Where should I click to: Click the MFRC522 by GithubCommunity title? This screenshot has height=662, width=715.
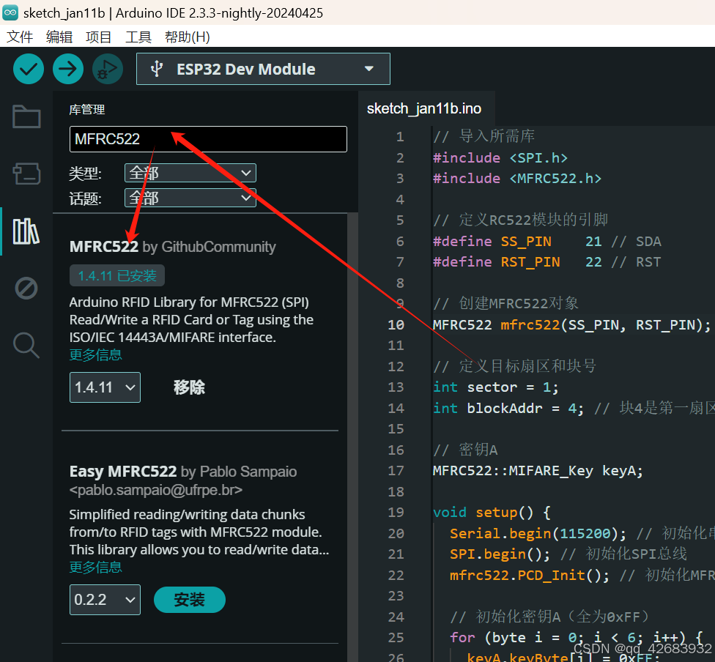coord(173,247)
